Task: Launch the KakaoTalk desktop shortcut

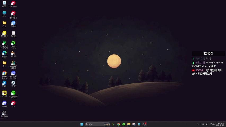Action: click(4, 94)
